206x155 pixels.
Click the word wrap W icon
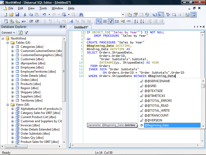[24, 21]
